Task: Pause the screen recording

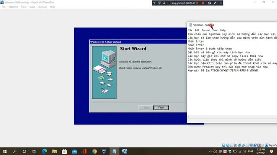Action: 197,3
